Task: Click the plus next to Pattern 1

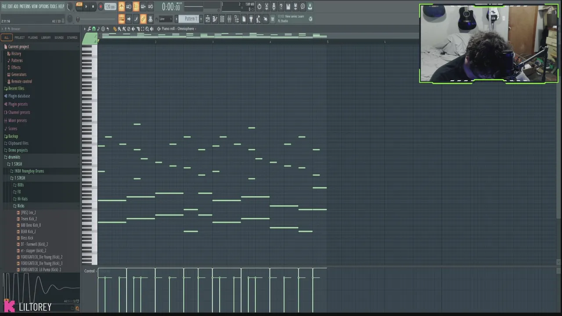Action: [x=201, y=19]
